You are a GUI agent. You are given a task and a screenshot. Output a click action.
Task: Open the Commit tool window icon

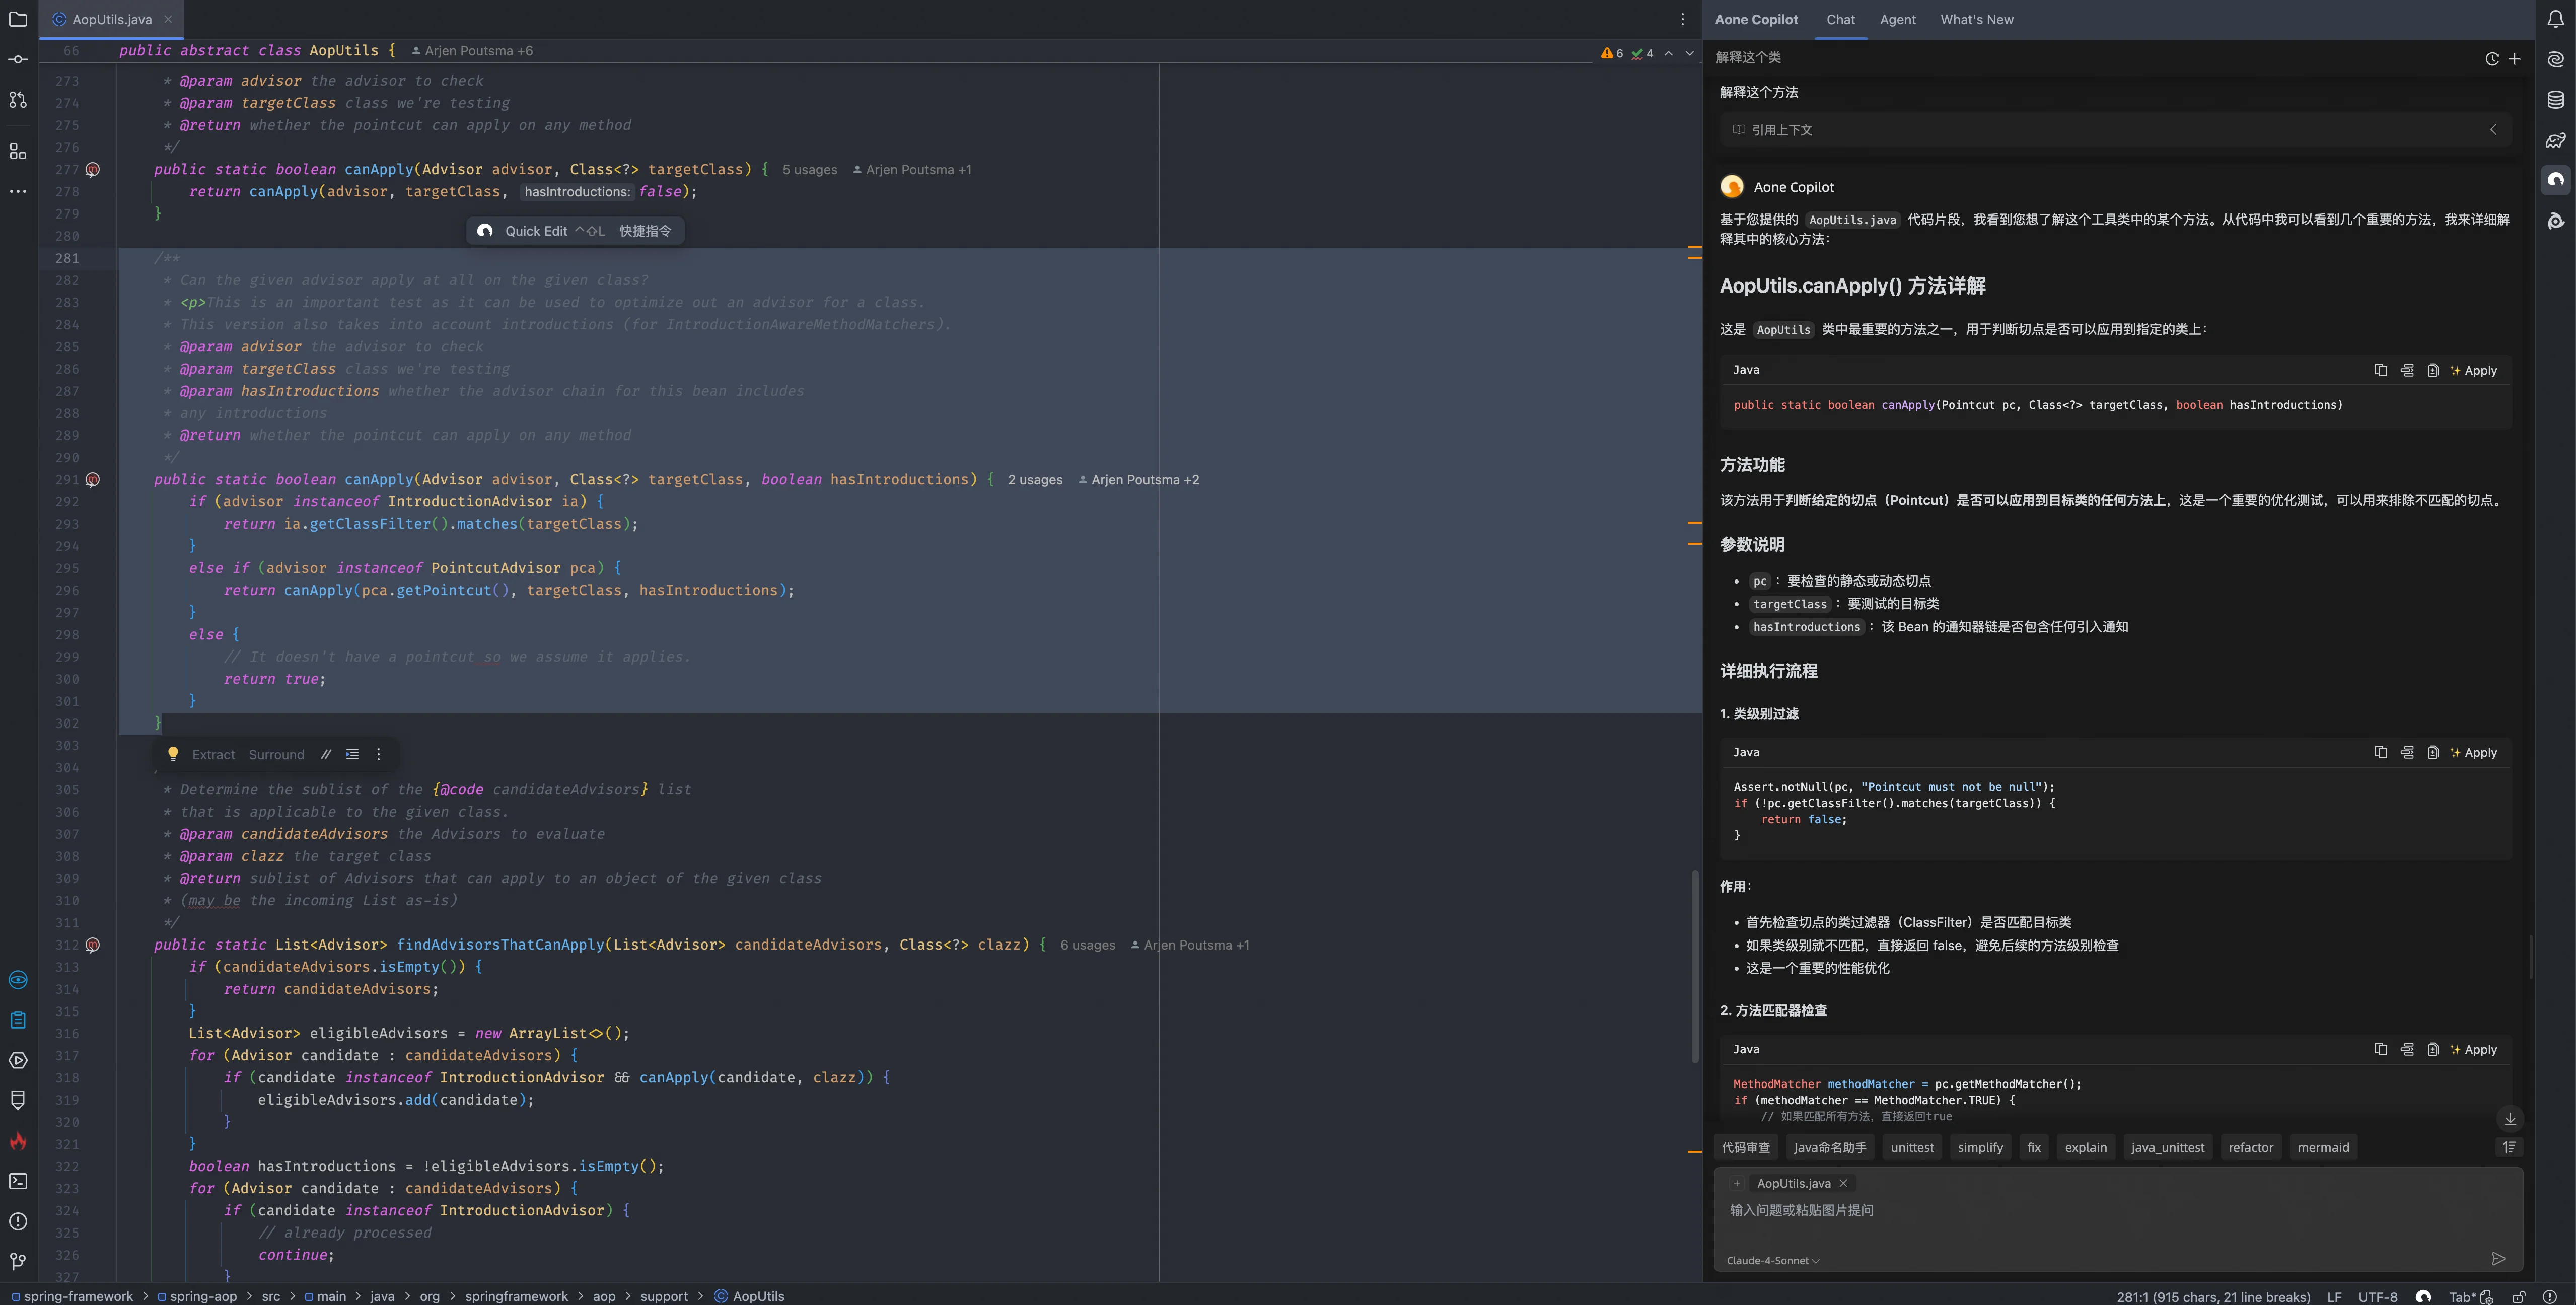coord(18,59)
